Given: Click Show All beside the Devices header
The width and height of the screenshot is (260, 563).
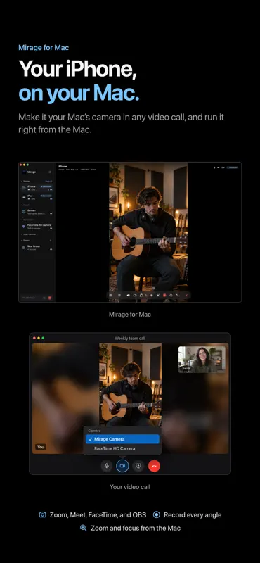Looking at the screenshot, I should point(48,182).
